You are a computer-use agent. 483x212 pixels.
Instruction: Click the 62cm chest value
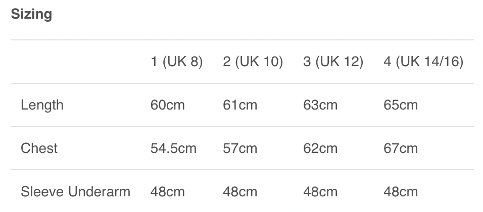(x=320, y=148)
